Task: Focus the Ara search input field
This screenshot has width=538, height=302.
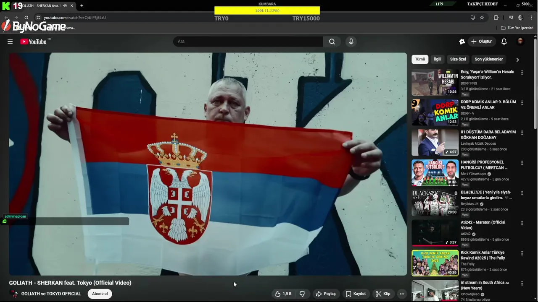Action: [248, 42]
